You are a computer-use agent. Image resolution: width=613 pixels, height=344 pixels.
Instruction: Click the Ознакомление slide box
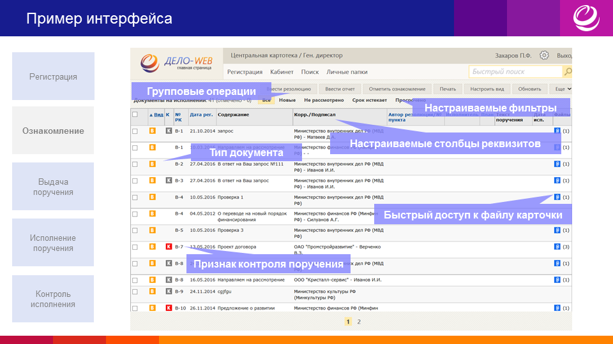tap(53, 130)
